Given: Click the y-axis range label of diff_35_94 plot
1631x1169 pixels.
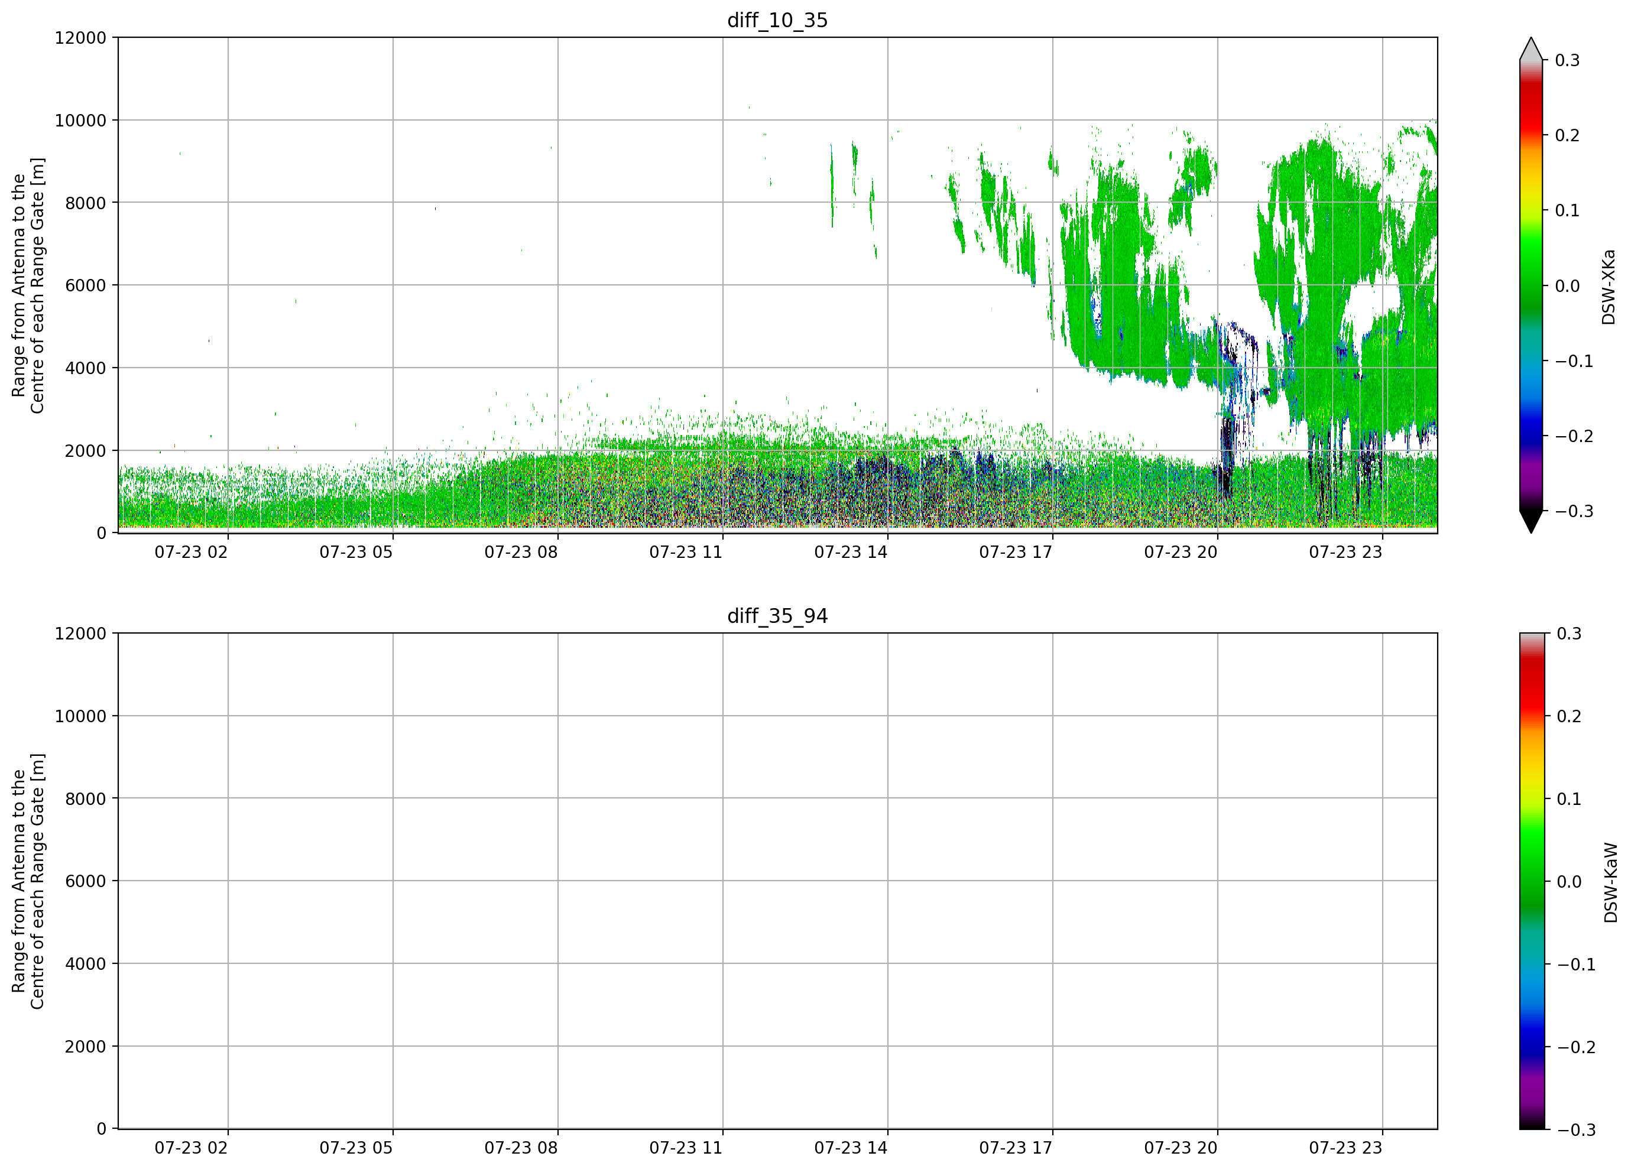Looking at the screenshot, I should [28, 881].
